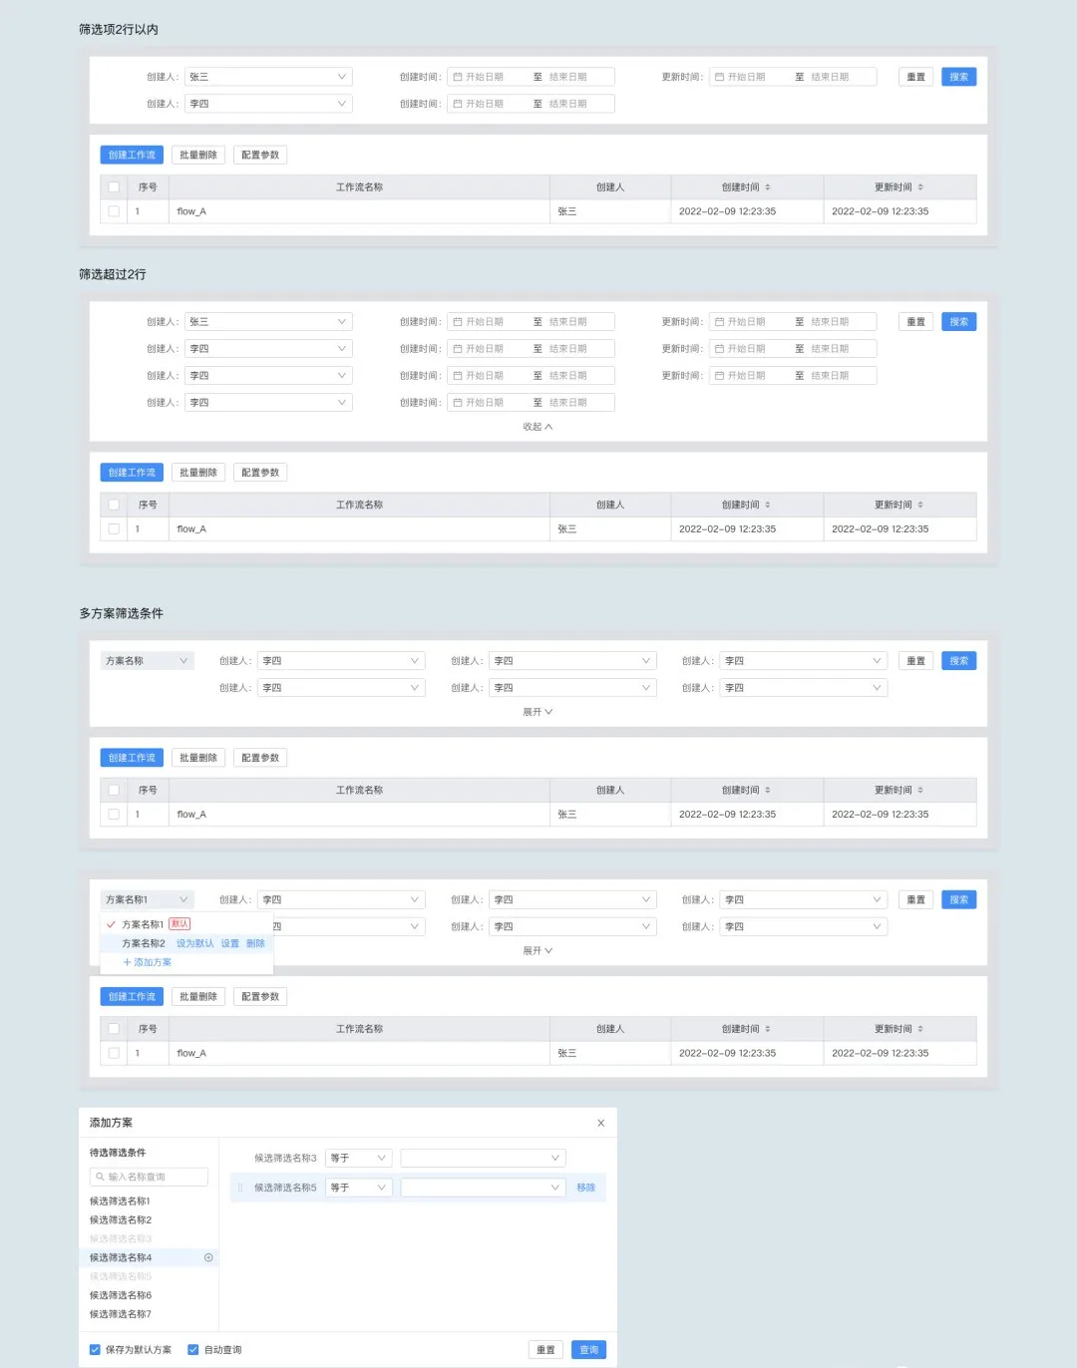Click 创建时间 calendar icon beside 李四 in 筛选项2行以内
The height and width of the screenshot is (1368, 1077).
point(457,104)
